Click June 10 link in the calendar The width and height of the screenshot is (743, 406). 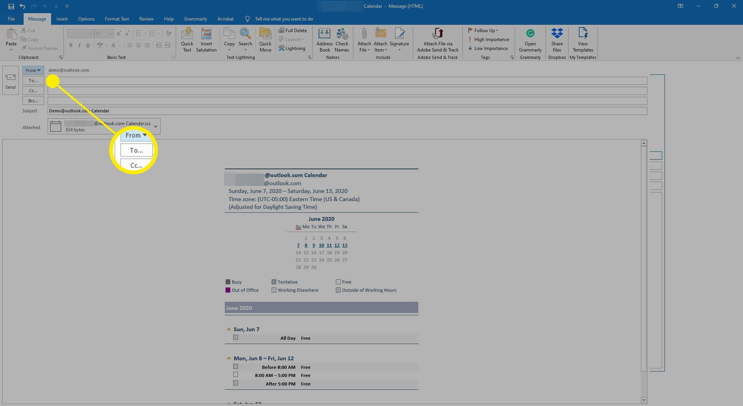point(321,245)
